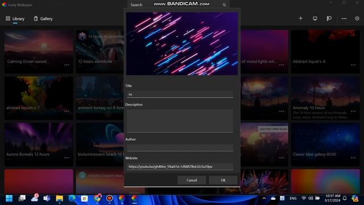The height and width of the screenshot is (205, 364).
Task: Open File Explorer from taskbar
Action: pyautogui.click(x=59, y=198)
